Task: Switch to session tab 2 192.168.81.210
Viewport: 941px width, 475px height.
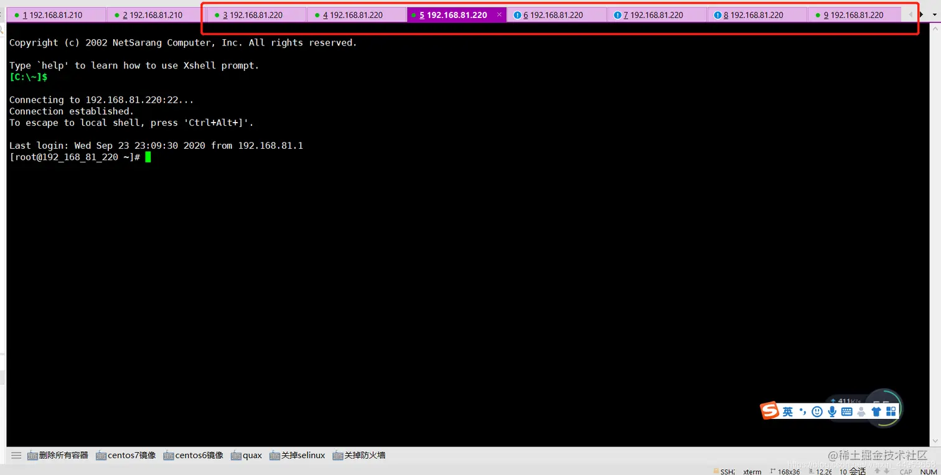Action: (156, 15)
